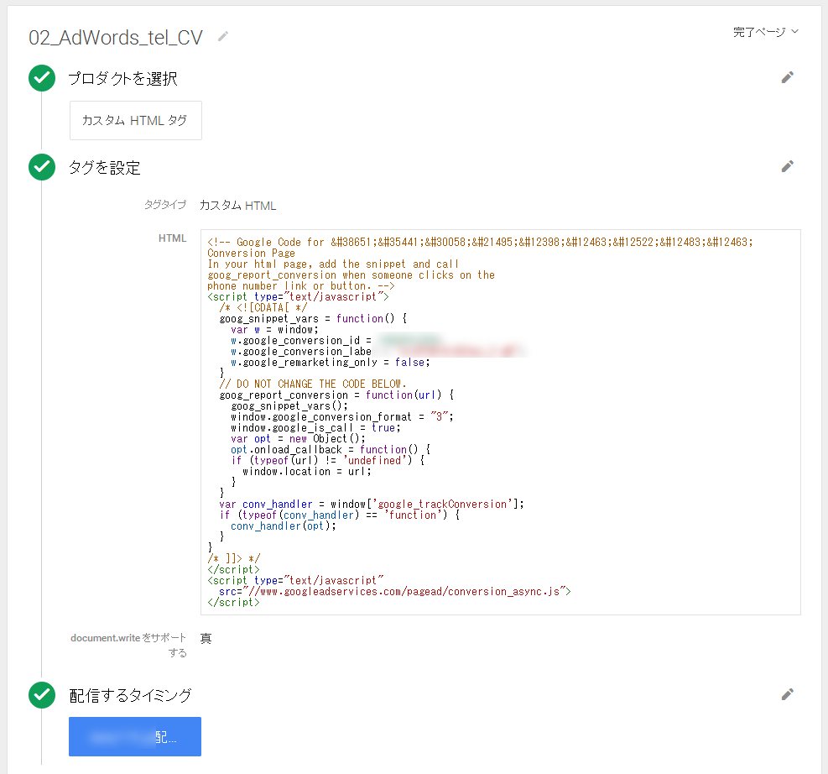Click the green check icon for タグを設定

click(x=42, y=167)
